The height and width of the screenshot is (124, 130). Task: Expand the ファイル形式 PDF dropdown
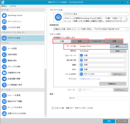pos(95,74)
